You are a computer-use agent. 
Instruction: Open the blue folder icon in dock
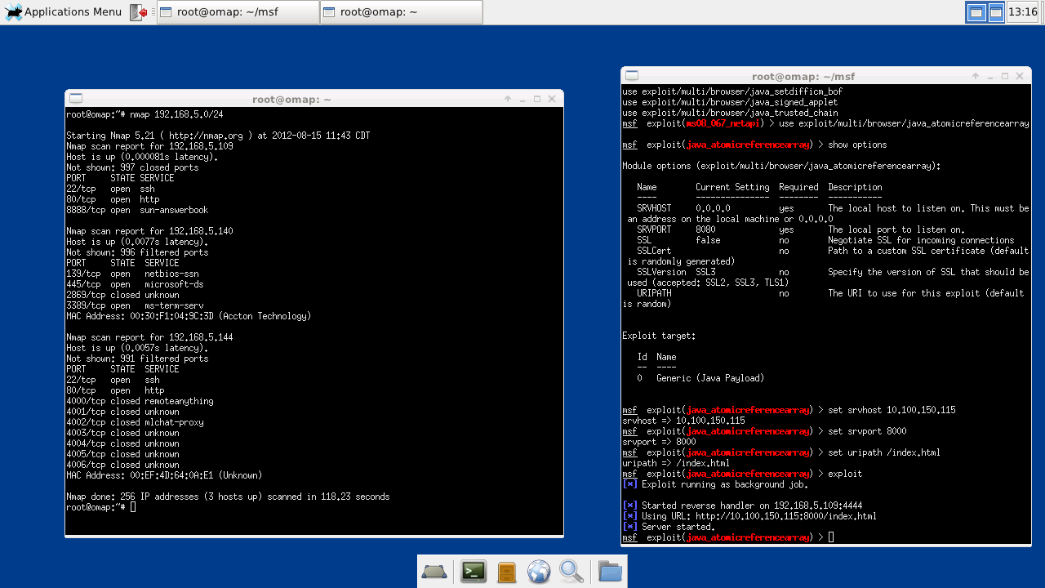tap(610, 572)
